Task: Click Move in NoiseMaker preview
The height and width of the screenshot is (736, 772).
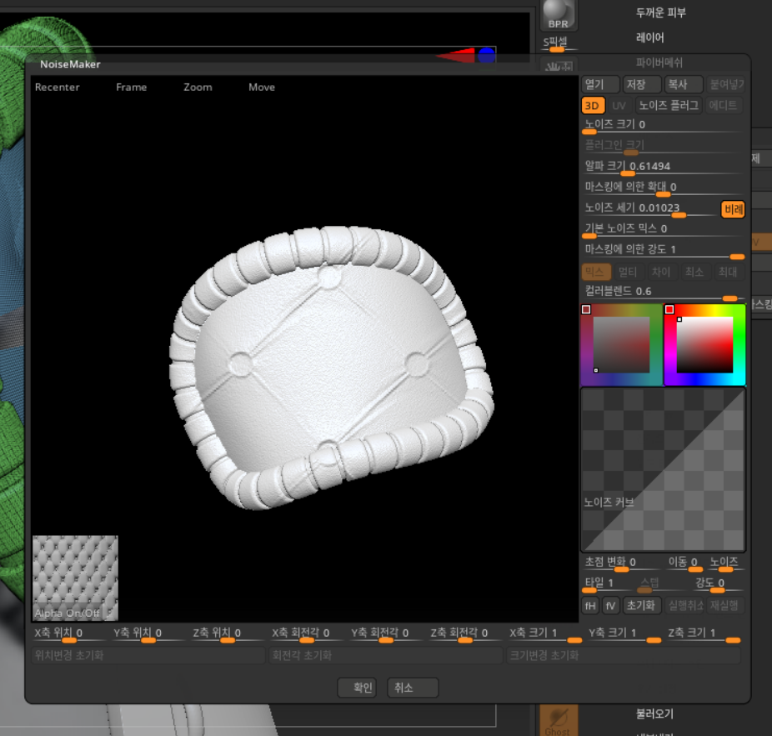Action: pos(262,88)
